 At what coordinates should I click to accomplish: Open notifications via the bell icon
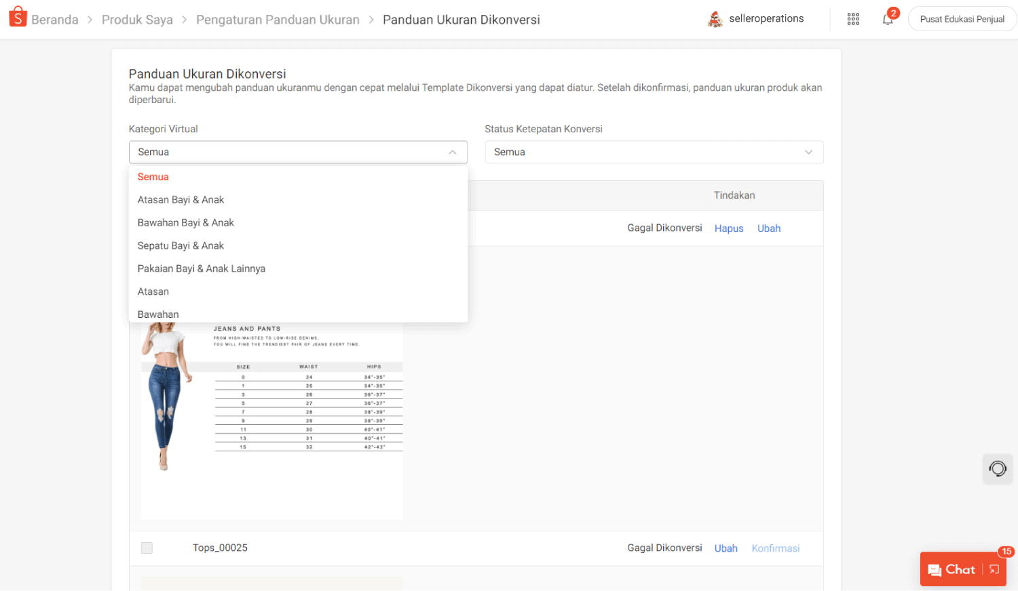click(x=887, y=20)
